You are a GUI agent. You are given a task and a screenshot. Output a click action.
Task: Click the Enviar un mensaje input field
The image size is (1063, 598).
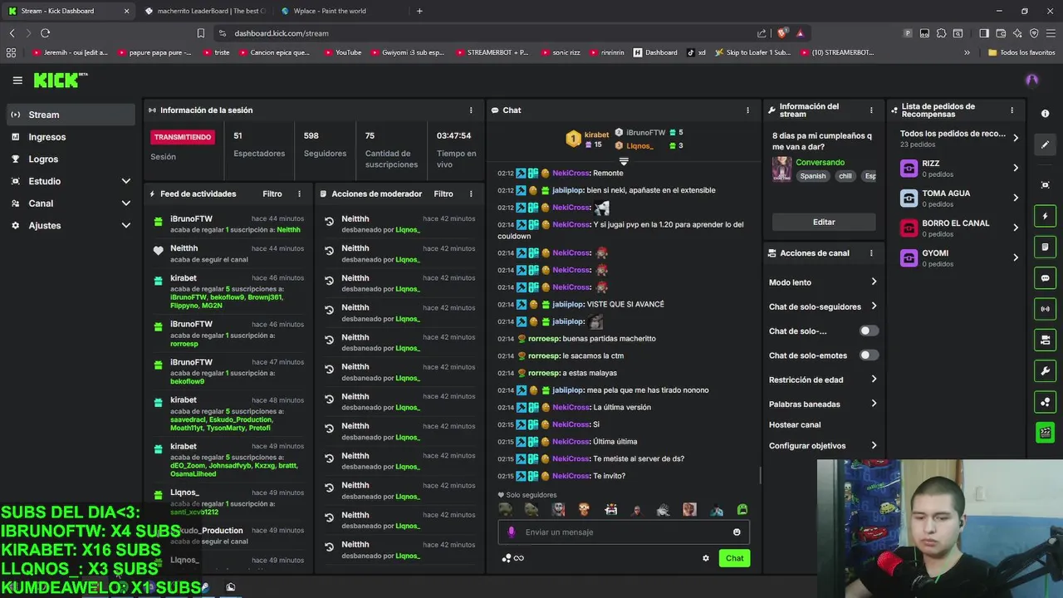[625, 532]
